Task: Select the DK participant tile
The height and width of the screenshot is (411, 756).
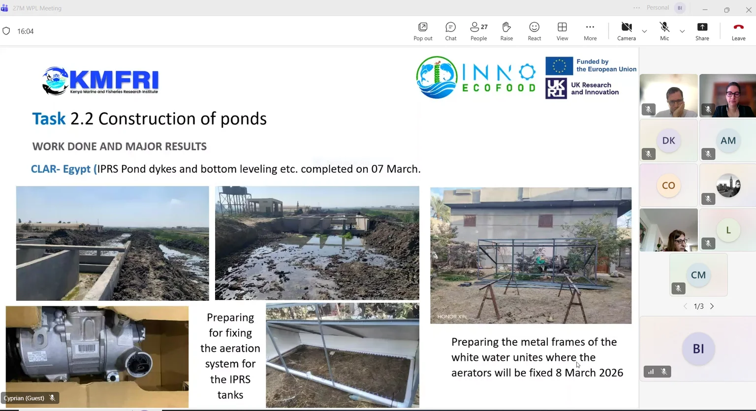Action: point(668,140)
